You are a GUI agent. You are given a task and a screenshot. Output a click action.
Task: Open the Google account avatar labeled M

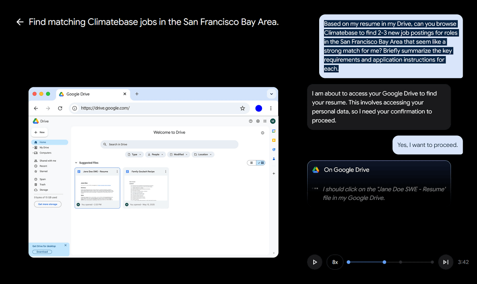[273, 121]
